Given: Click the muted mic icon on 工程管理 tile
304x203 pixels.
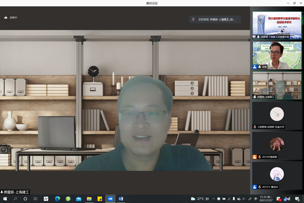Looking at the screenshot, I should click(x=255, y=127).
